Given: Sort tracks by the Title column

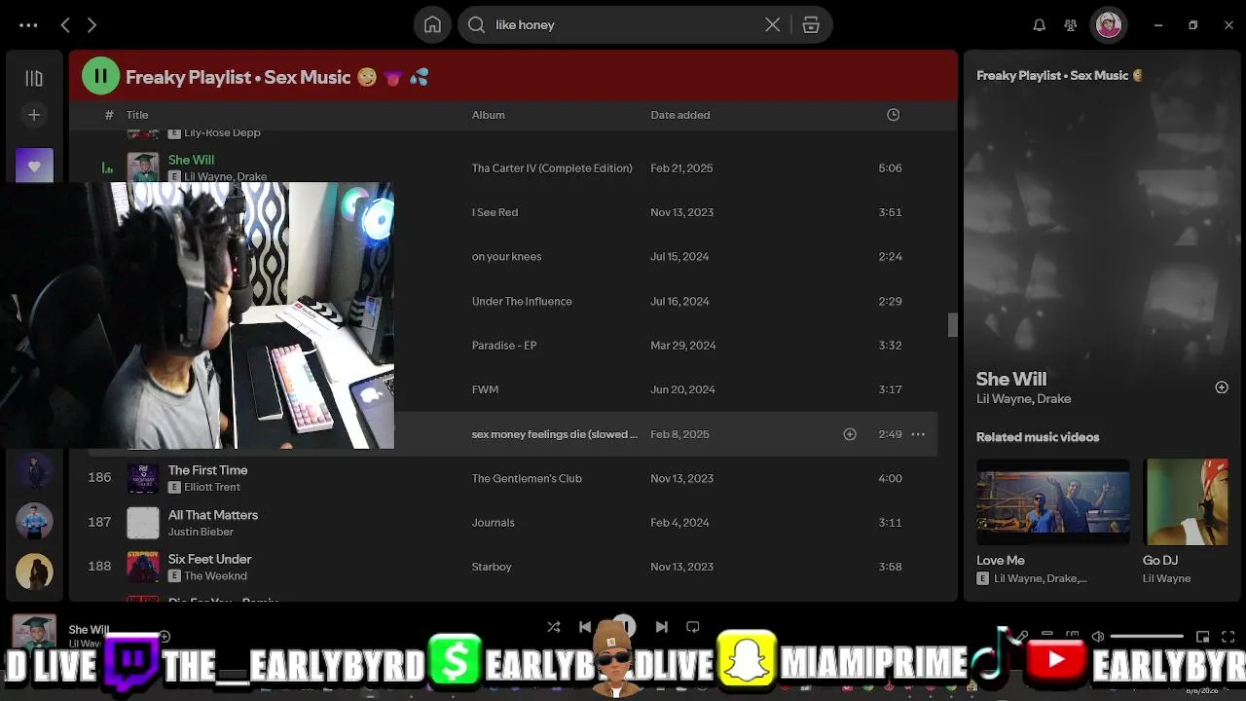Looking at the screenshot, I should 137,115.
